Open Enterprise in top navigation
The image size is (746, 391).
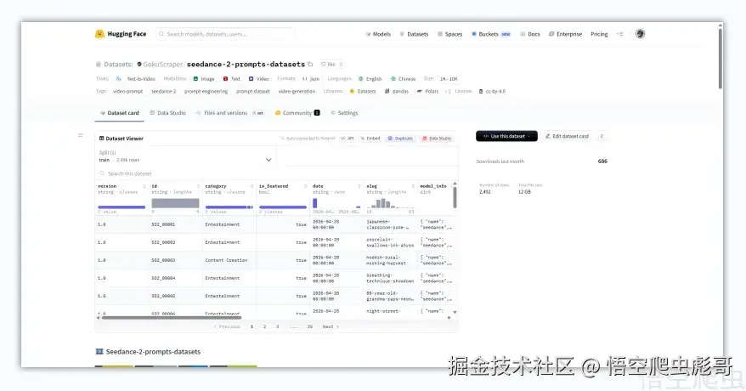tap(565, 34)
